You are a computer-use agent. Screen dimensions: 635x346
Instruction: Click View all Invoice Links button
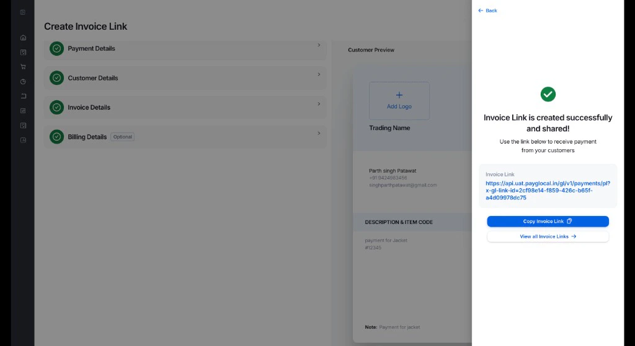coord(548,236)
